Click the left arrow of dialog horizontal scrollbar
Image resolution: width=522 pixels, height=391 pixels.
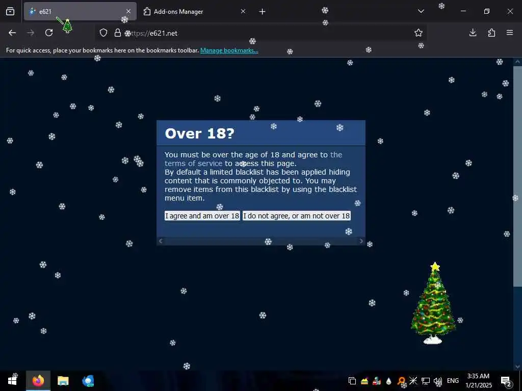point(161,241)
